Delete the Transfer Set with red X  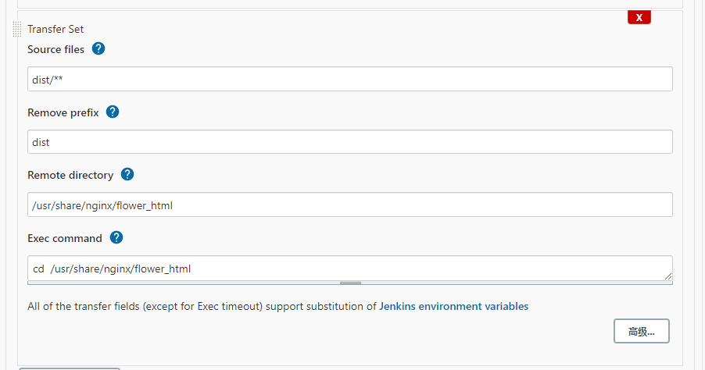tap(639, 17)
